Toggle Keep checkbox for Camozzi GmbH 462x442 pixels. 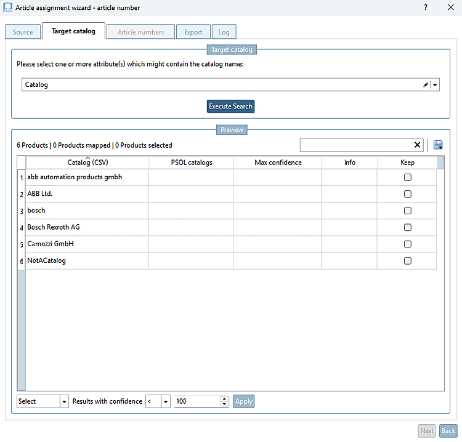408,244
